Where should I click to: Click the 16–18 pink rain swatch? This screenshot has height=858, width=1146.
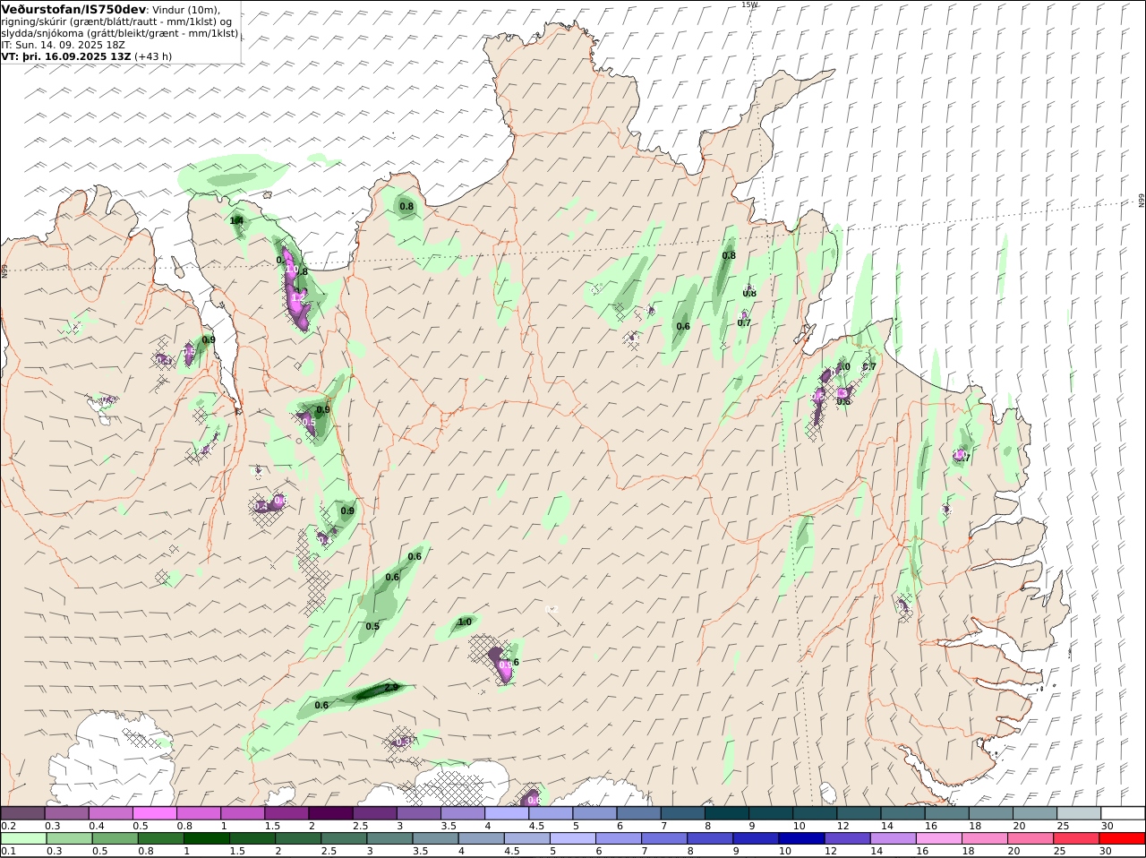938,839
